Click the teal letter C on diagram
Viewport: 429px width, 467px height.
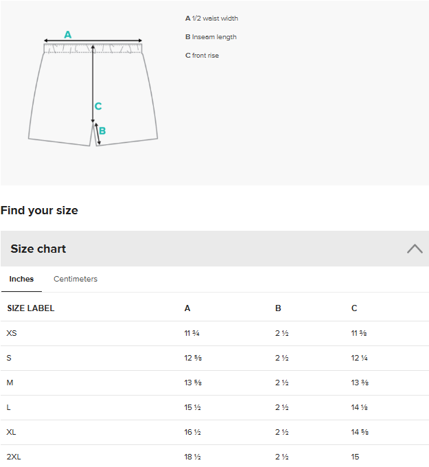98,106
